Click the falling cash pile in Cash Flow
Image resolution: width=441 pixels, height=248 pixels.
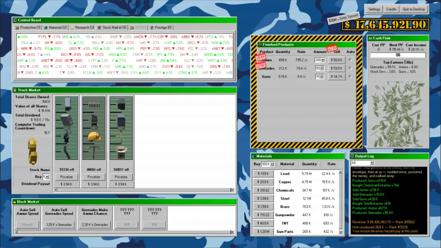pyautogui.click(x=398, y=114)
